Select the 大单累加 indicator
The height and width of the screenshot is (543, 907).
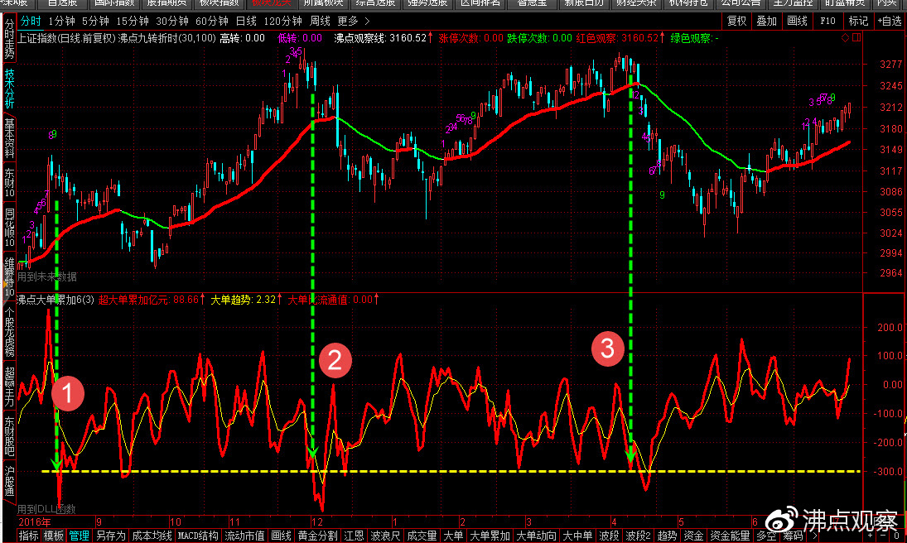490,536
